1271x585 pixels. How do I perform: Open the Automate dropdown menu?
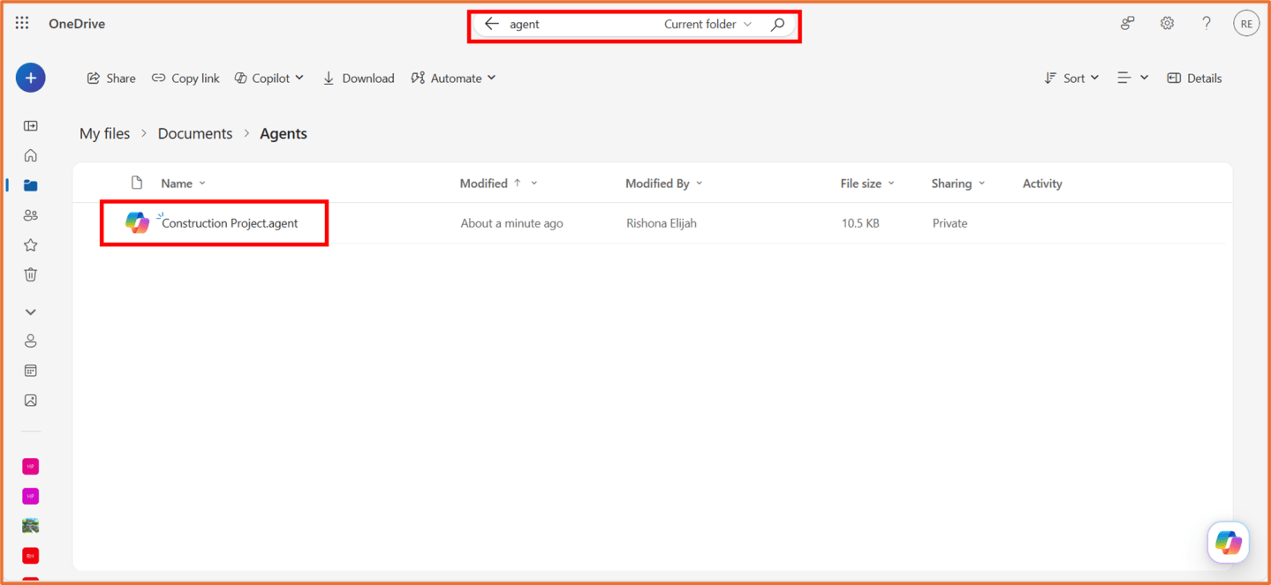pos(453,79)
